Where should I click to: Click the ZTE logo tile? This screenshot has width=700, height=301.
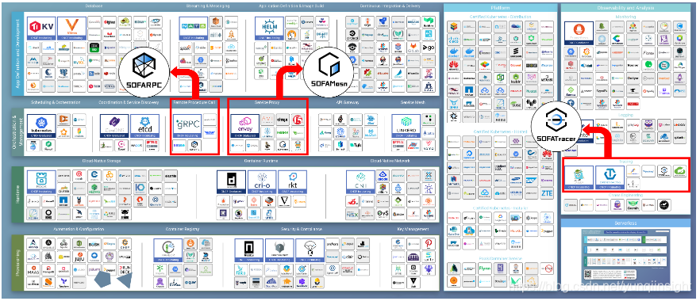tap(547, 193)
